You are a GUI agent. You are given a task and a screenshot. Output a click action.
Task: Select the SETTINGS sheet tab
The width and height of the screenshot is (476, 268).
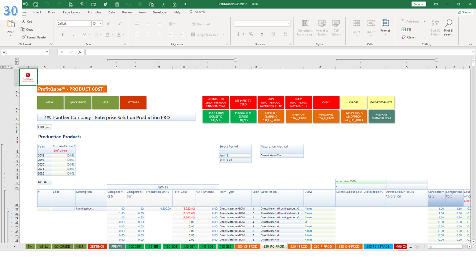(x=97, y=246)
